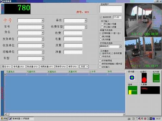Click the 净重 net weight input field
Screen dimensions: 162x121
click(x=73, y=52)
